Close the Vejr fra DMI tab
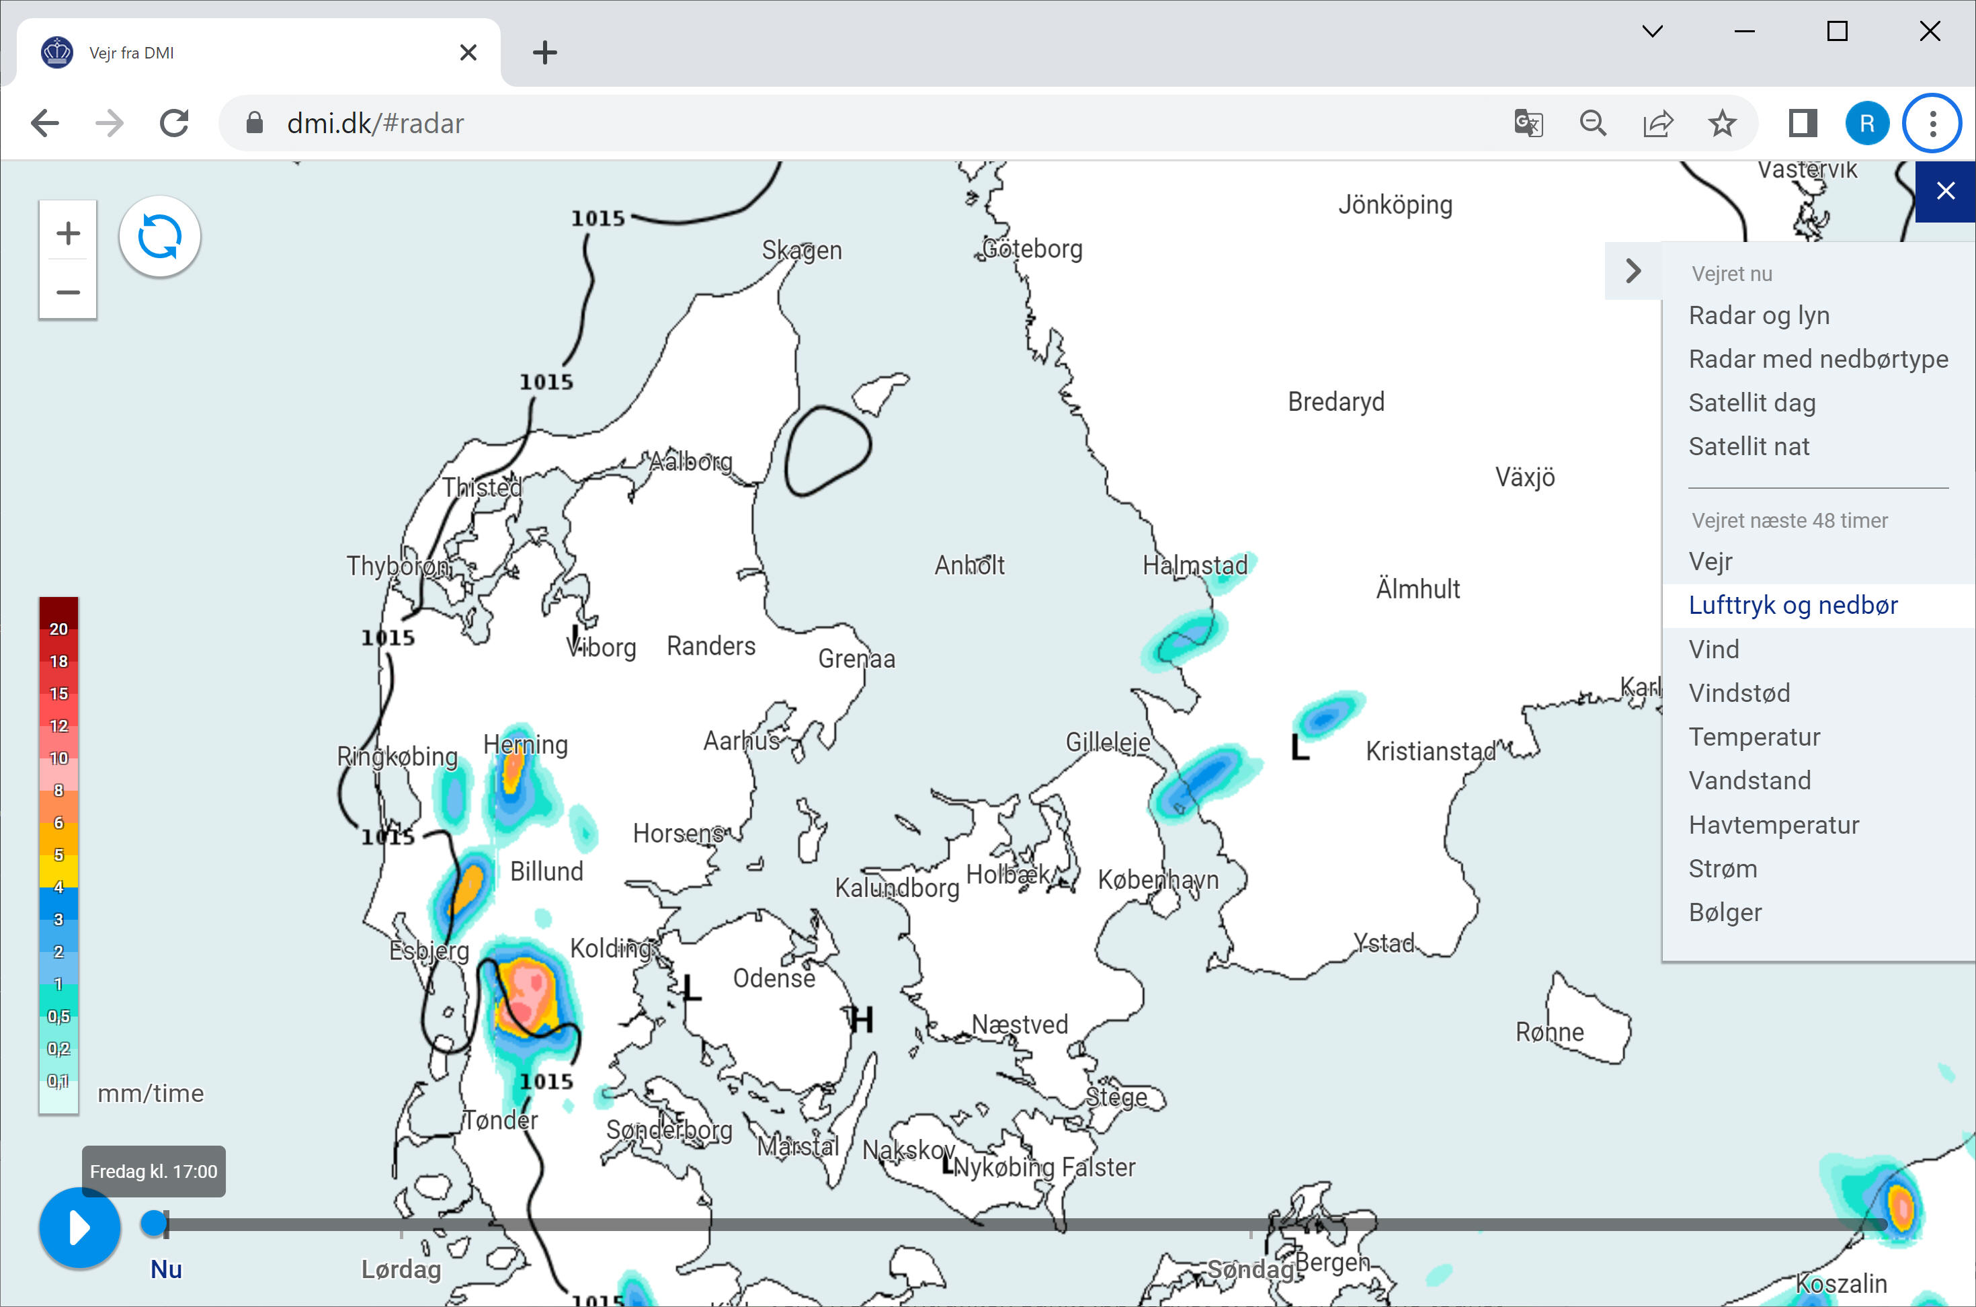 click(x=468, y=52)
